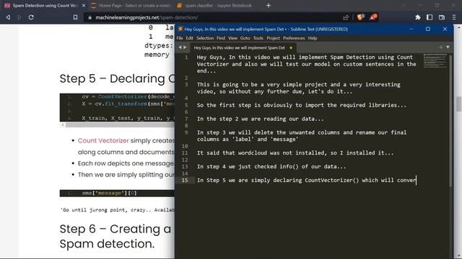462x259 pixels.
Task: Open Sublime Text tab list dropdown arrow
Action: (448, 47)
